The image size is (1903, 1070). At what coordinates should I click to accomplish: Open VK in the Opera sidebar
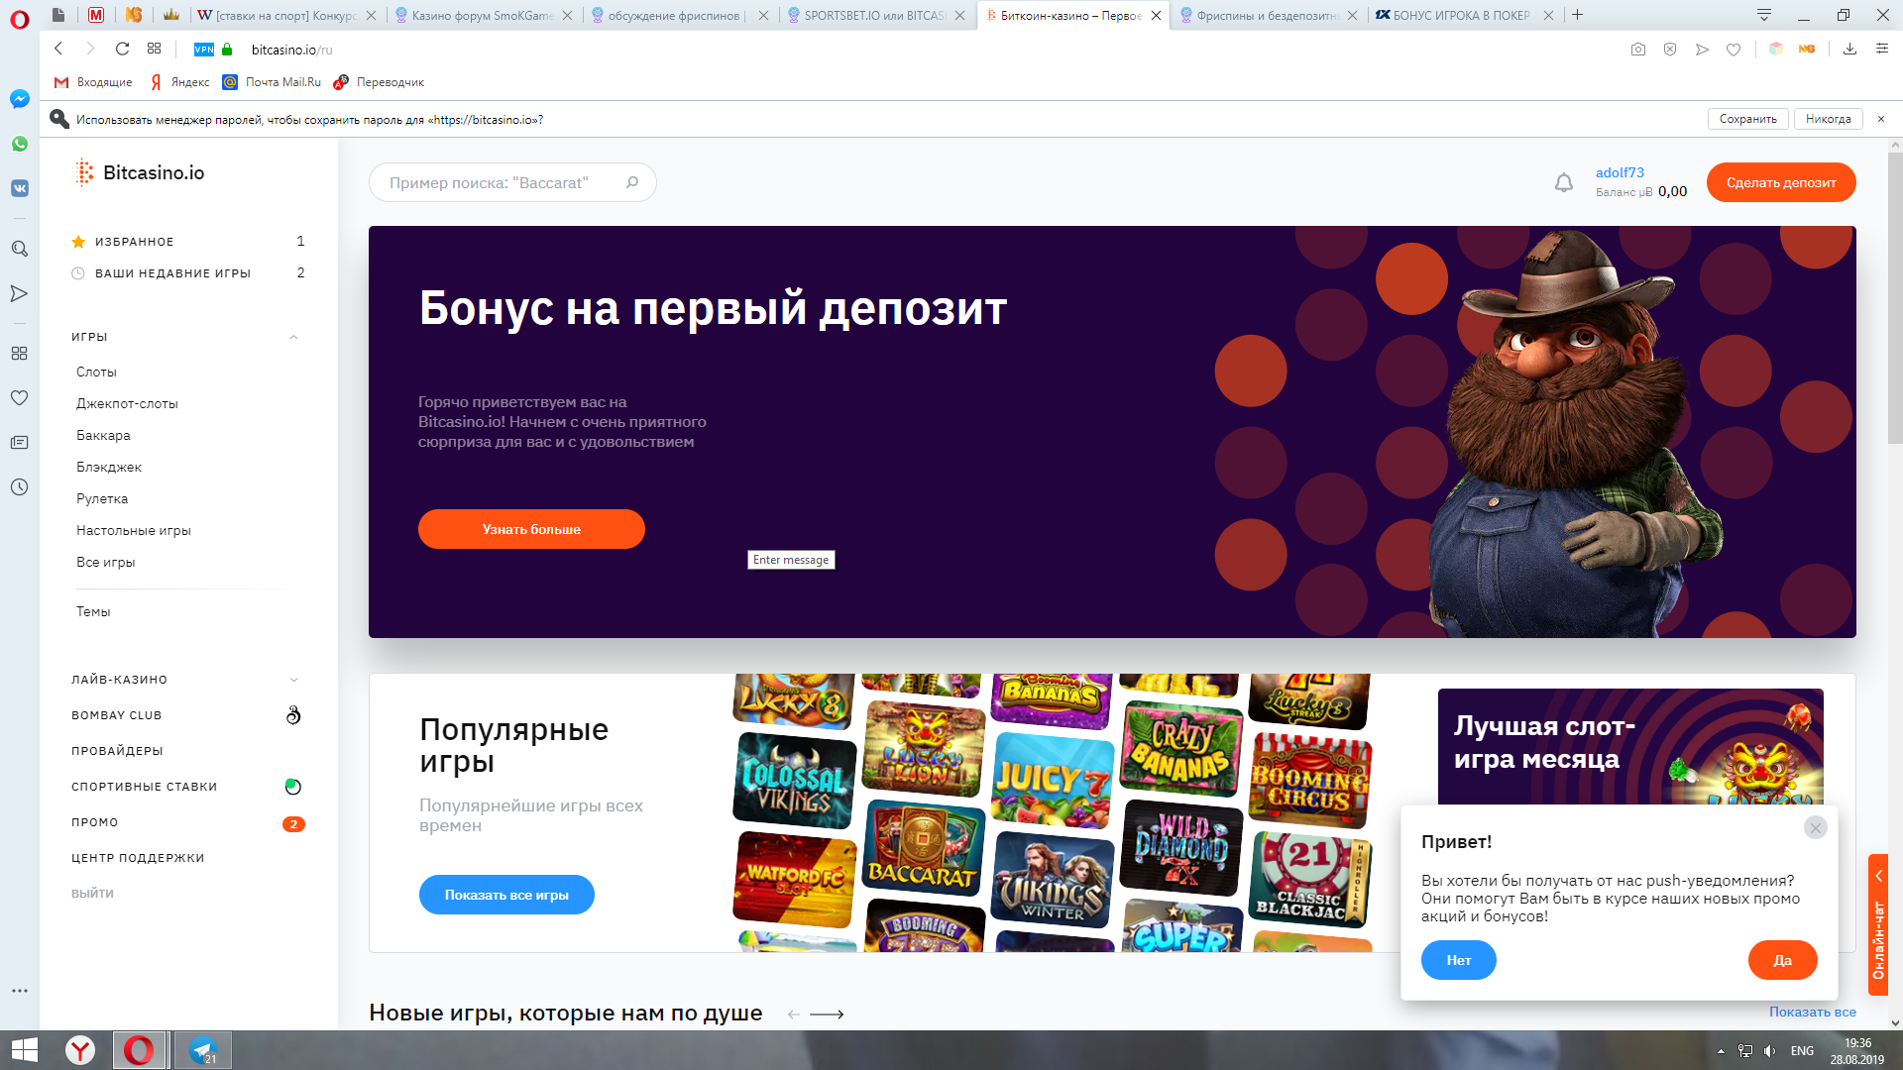[20, 188]
